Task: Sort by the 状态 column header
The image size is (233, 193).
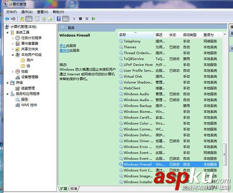Action: click(174, 35)
